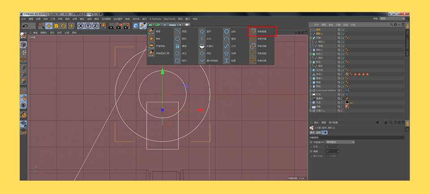Choose the 矩形 Rectangle spline primitive in the flyout
Image resolution: width=430 pixels, height=194 pixels.
click(x=181, y=61)
